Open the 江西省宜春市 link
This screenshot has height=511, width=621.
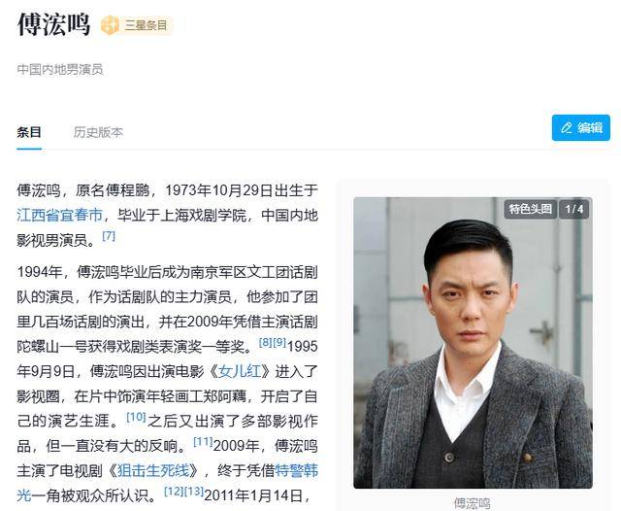click(60, 215)
